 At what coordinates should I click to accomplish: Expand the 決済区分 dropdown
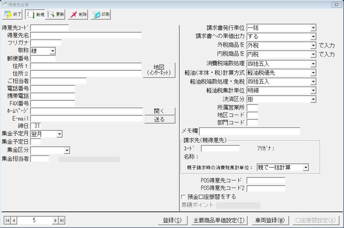[313, 100]
